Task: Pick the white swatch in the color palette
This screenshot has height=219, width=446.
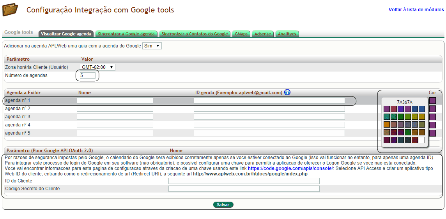Action: point(422,140)
